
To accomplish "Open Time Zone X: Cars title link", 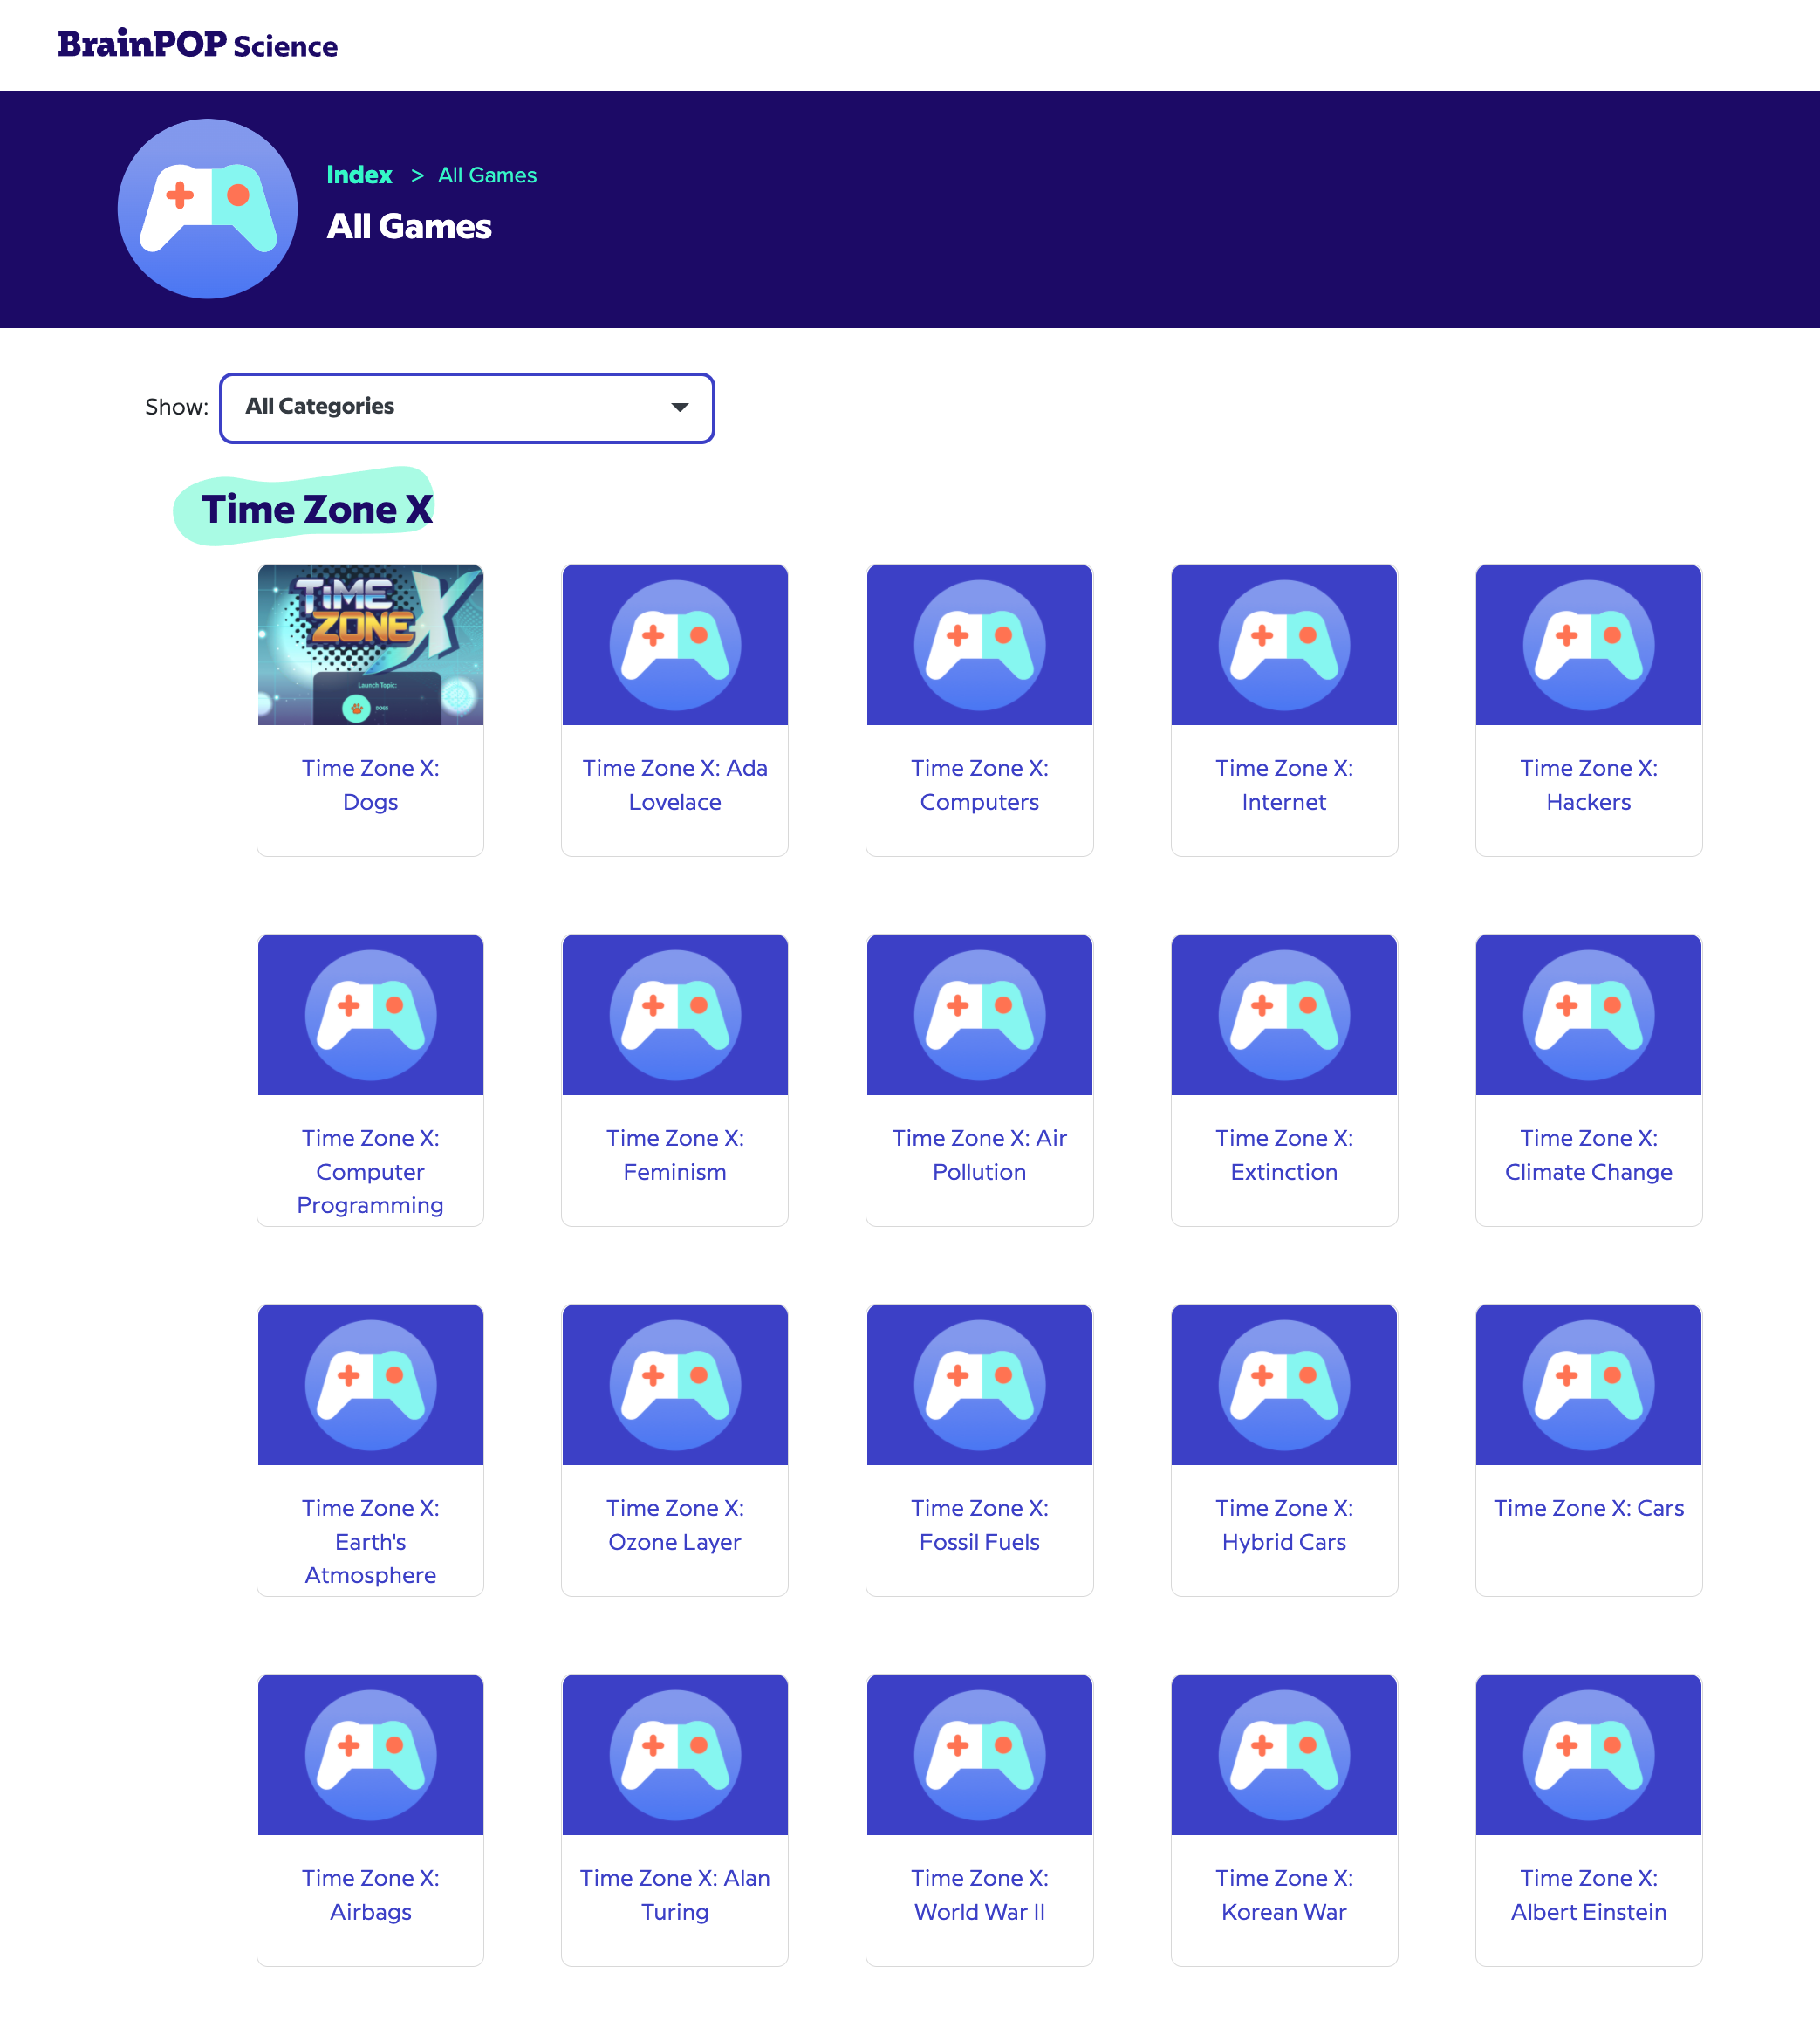I will click(x=1588, y=1508).
